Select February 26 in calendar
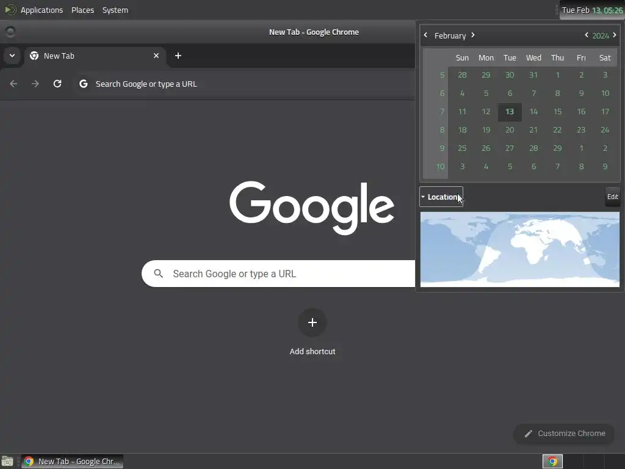The image size is (625, 469). 486,148
